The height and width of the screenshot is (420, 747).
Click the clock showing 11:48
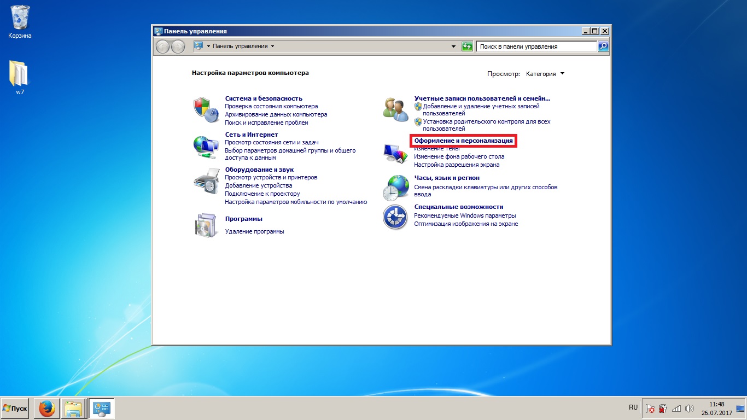[x=716, y=404]
